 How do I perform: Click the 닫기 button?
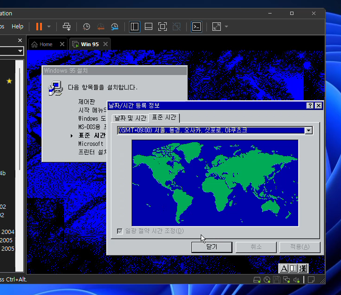coord(212,247)
